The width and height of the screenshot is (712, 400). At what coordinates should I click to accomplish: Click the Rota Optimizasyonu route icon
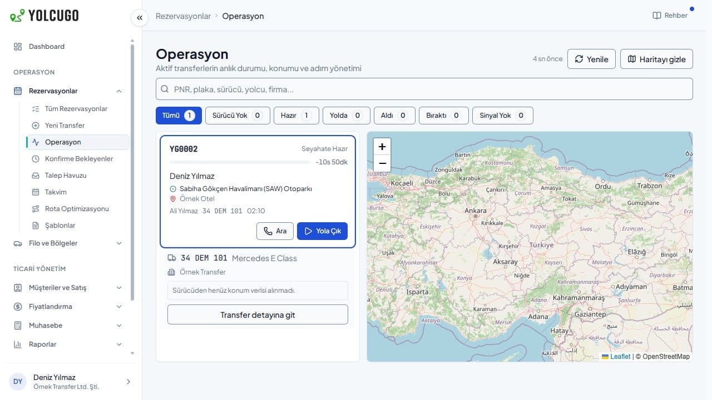click(x=36, y=209)
